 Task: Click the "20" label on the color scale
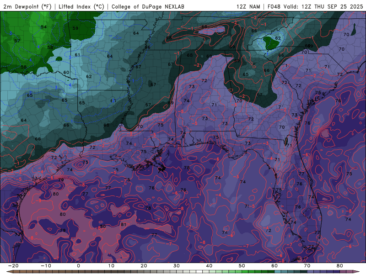tap(144, 266)
